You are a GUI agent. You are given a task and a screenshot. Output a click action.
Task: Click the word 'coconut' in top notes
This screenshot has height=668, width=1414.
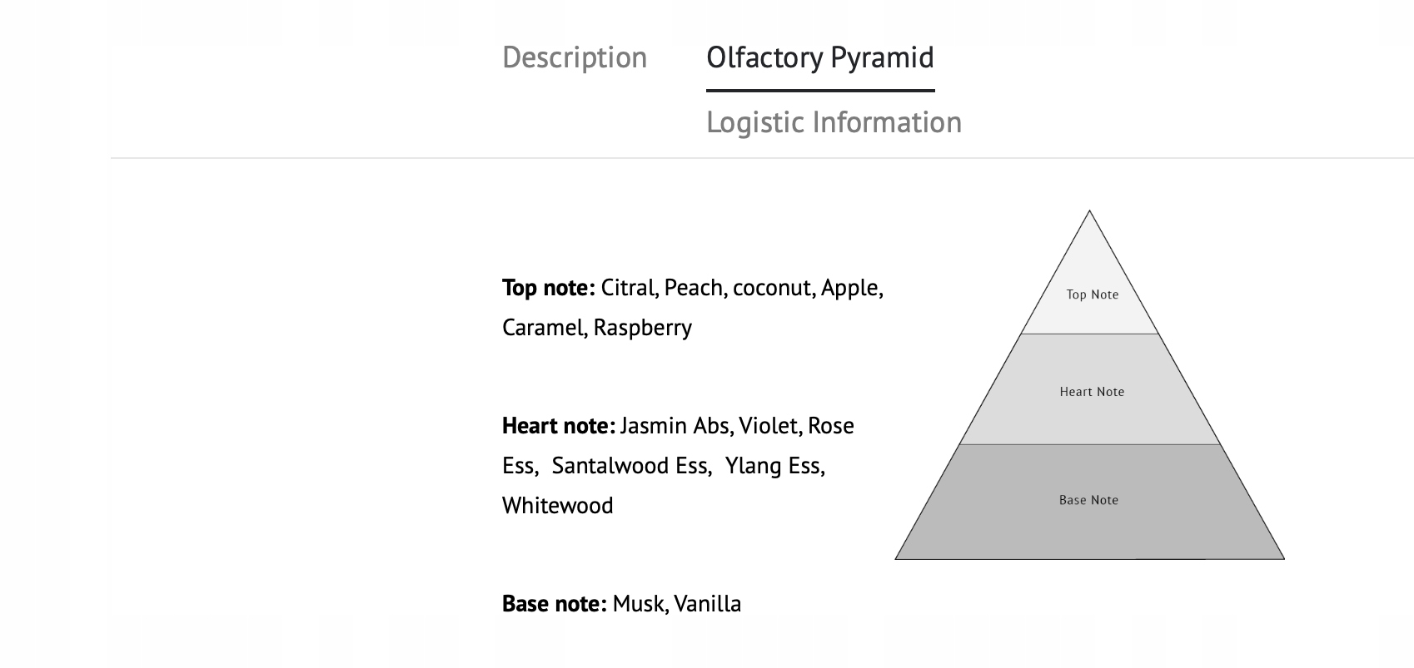[771, 288]
